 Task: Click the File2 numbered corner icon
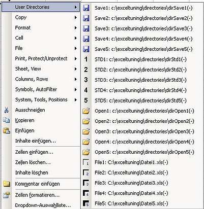(x=86, y=173)
